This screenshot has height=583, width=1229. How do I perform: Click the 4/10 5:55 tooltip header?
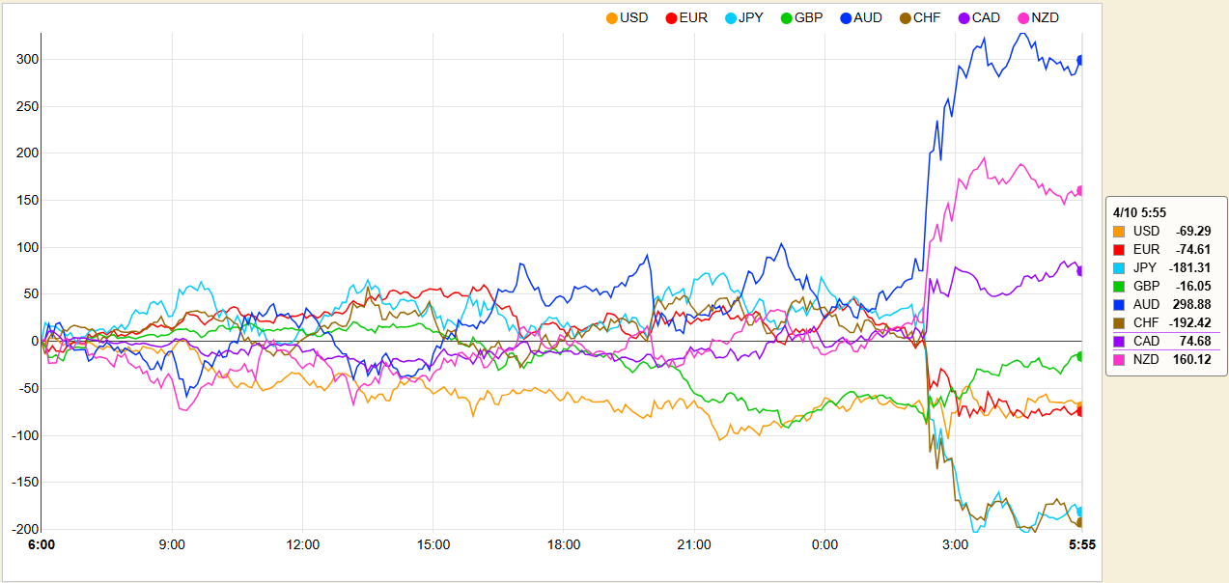point(1139,211)
